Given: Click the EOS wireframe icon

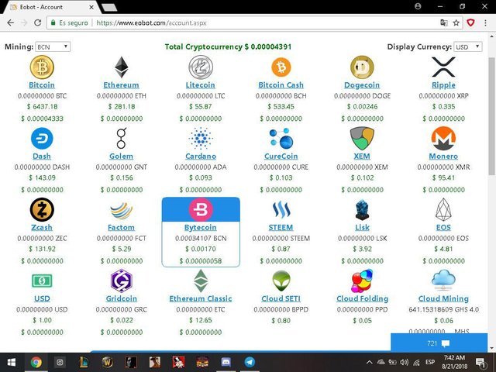Looking at the screenshot, I should (443, 209).
